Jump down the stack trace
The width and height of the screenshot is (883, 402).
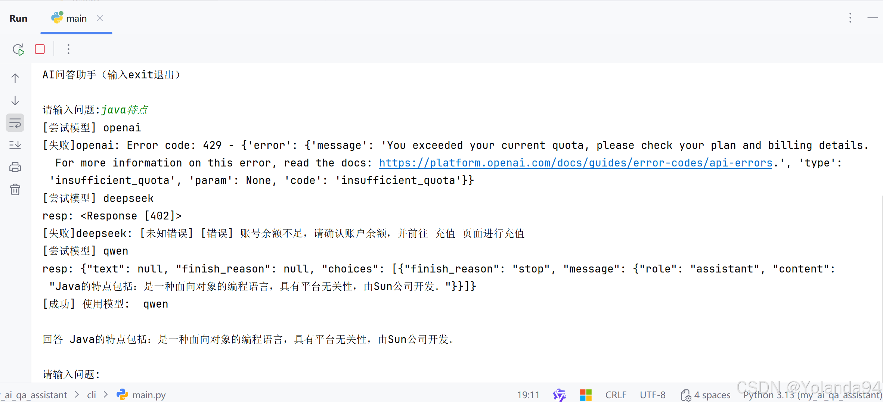[x=15, y=100]
